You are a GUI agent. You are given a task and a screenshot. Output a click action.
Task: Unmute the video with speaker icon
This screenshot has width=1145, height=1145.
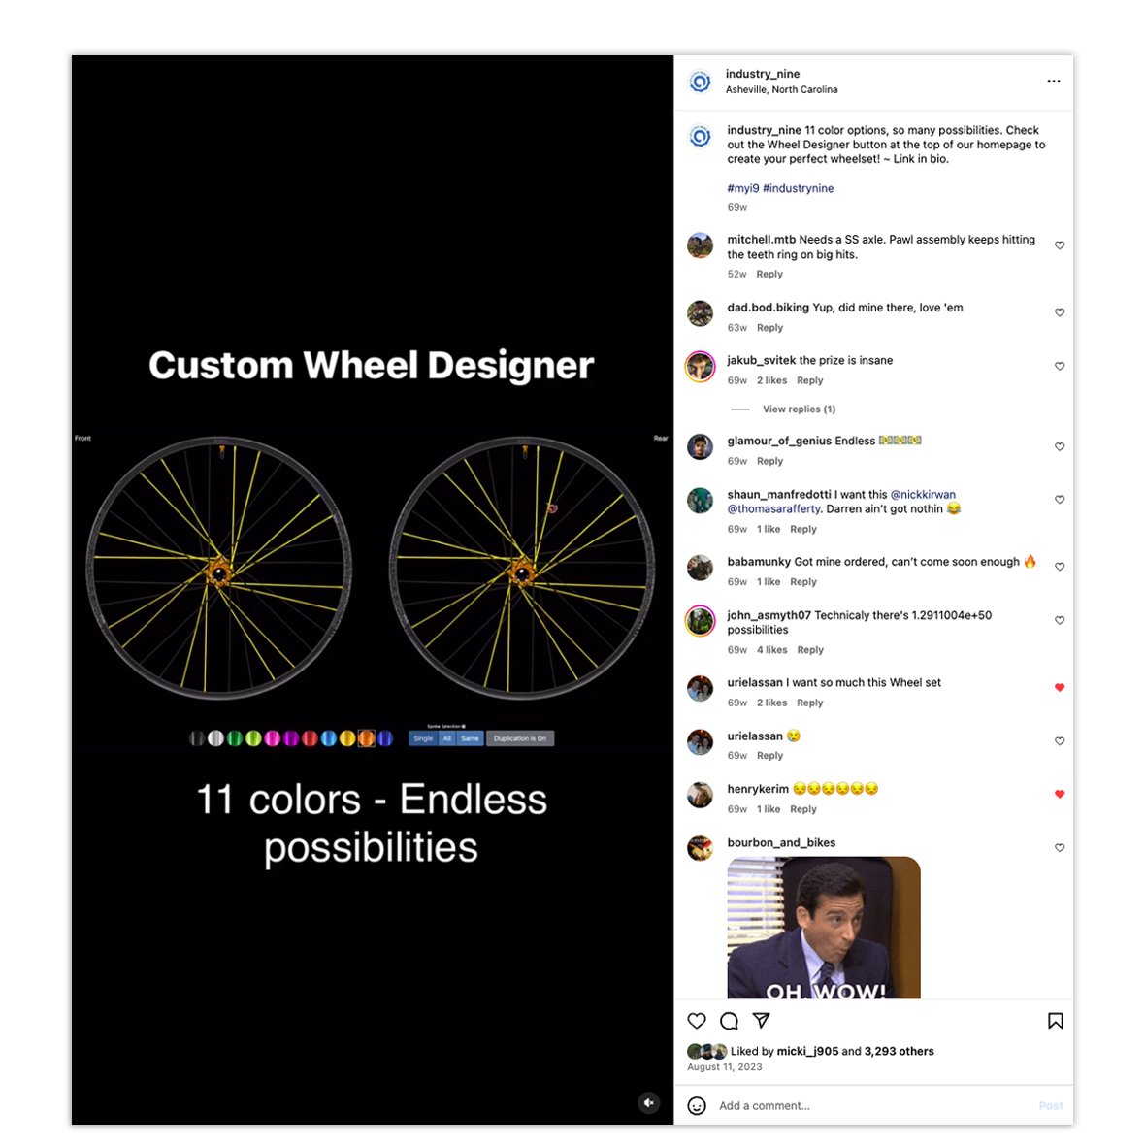[x=648, y=1102]
